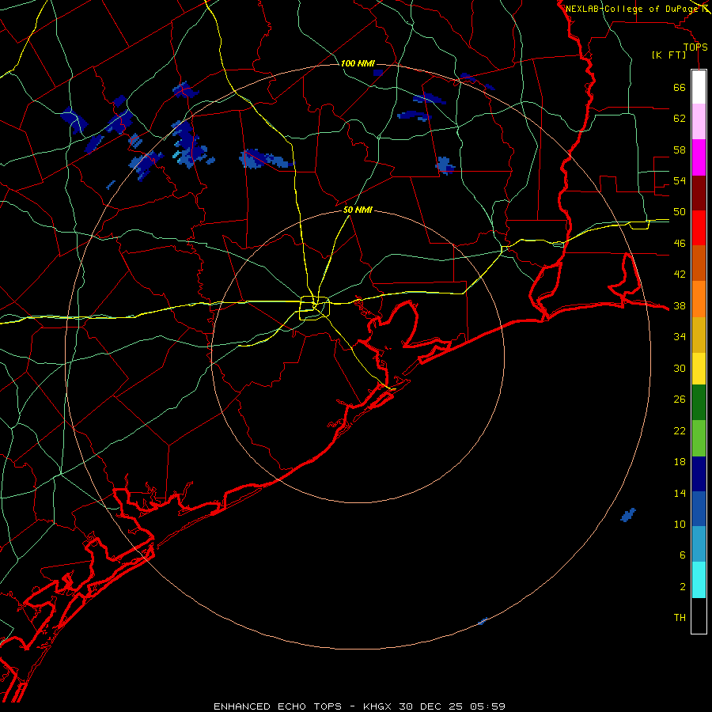Click the legend value '38'
The image size is (712, 712).
point(680,306)
